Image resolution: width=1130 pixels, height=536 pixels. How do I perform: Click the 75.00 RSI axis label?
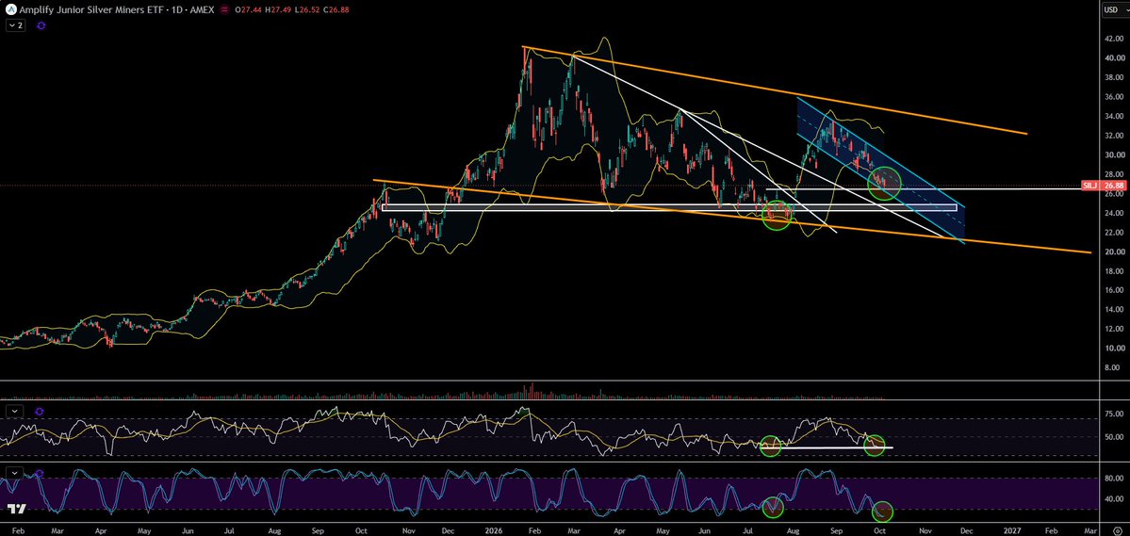(1113, 414)
